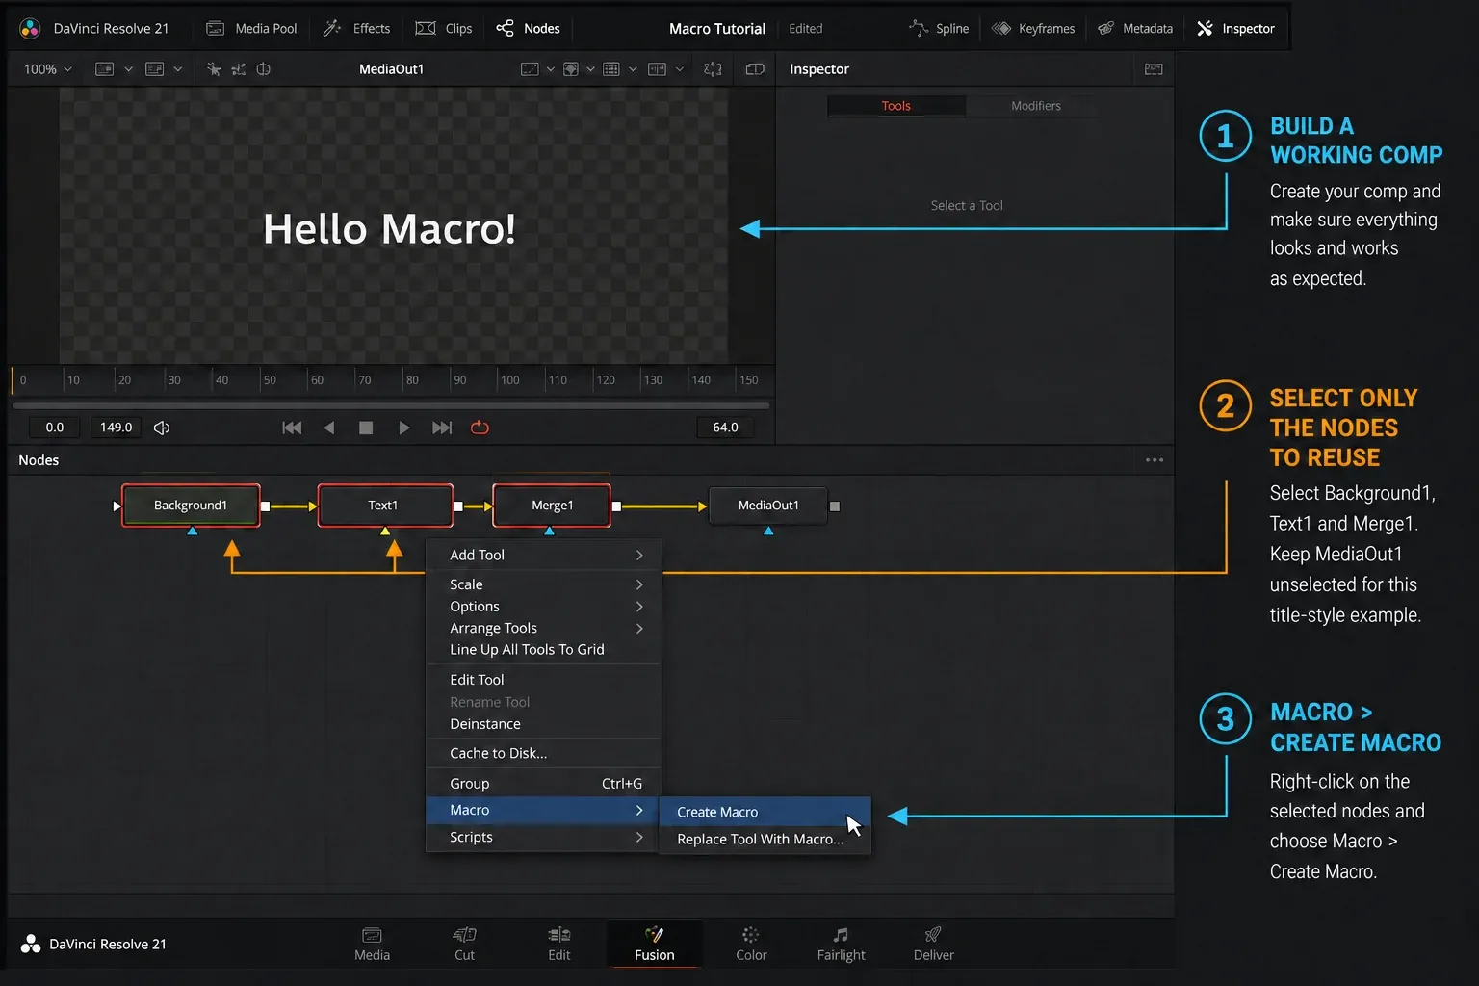Click frame 100 on the time ruler
The width and height of the screenshot is (1479, 986).
click(509, 380)
